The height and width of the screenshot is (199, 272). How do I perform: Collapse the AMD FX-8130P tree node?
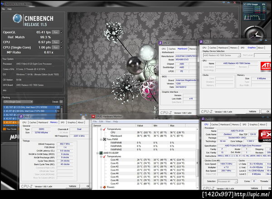point(97,153)
